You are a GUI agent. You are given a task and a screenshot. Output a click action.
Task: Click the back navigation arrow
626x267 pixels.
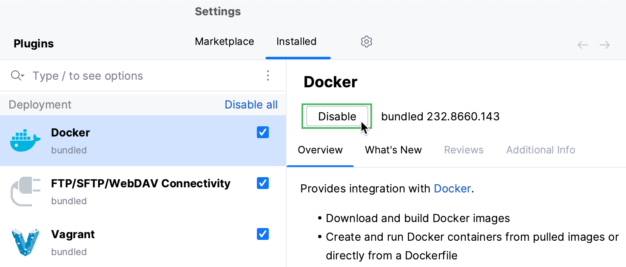click(582, 44)
